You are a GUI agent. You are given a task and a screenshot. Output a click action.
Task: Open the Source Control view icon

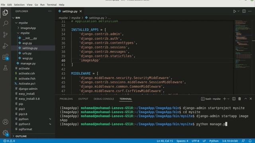(5, 35)
